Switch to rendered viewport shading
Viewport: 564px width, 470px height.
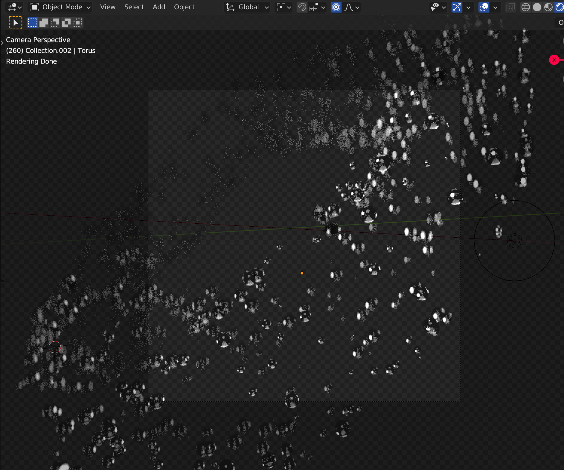coord(559,7)
